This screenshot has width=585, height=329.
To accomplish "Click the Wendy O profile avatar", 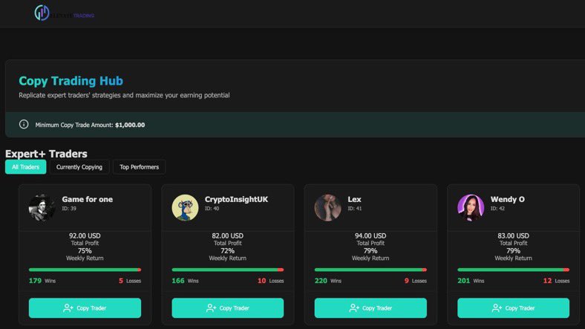I will point(471,208).
